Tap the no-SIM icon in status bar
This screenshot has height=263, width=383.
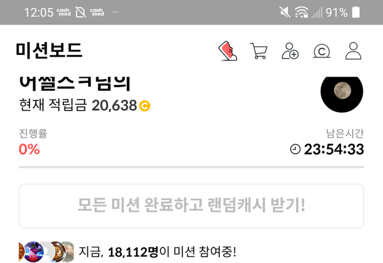[x=80, y=12]
